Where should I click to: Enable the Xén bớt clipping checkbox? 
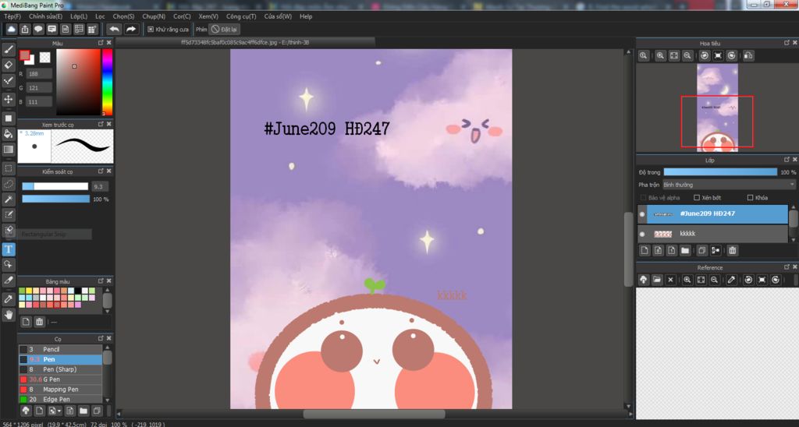coord(697,197)
